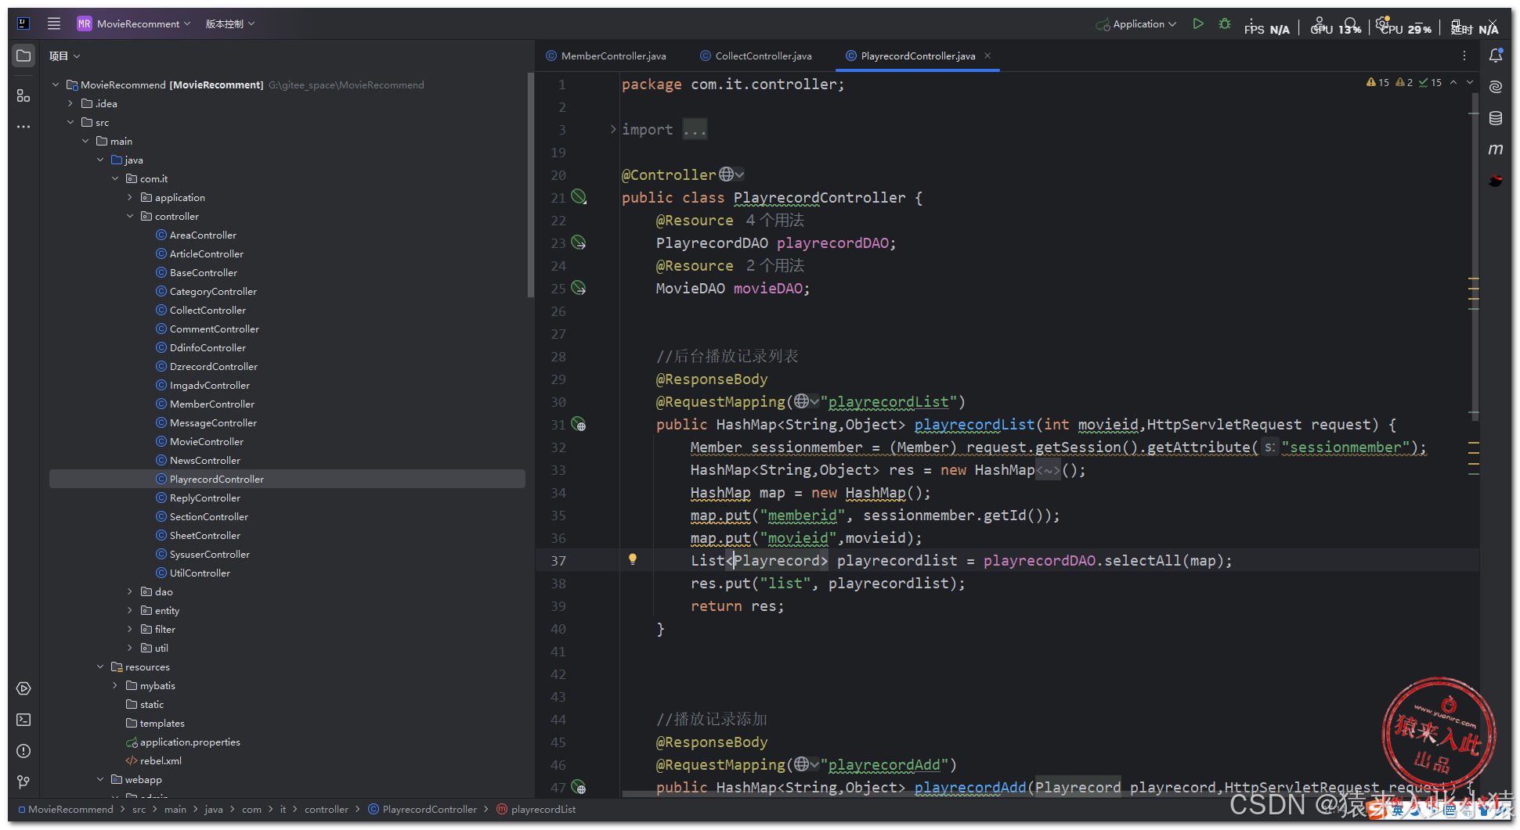
Task: Expand the dao package
Action: (130, 591)
